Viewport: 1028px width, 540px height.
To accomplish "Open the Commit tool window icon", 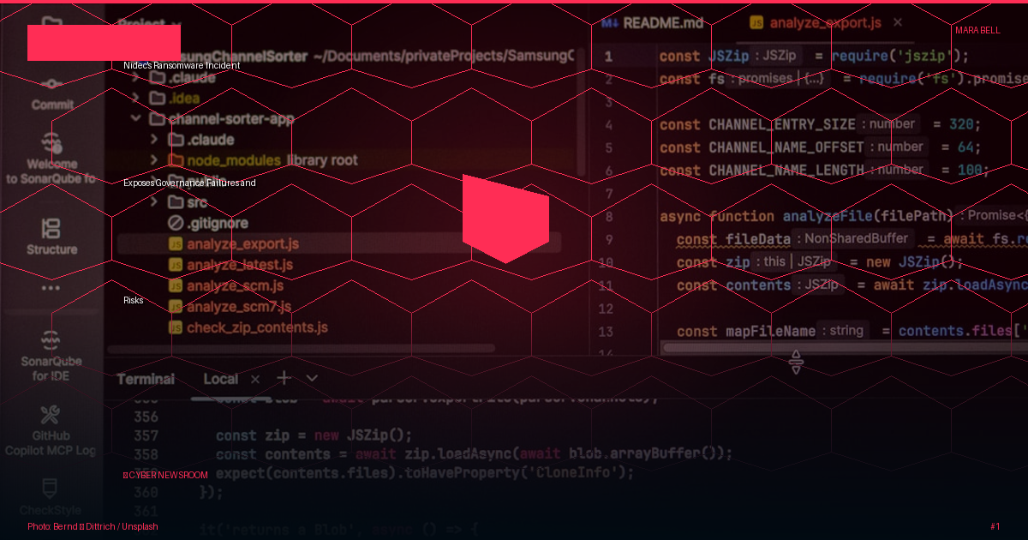I will tap(52, 84).
